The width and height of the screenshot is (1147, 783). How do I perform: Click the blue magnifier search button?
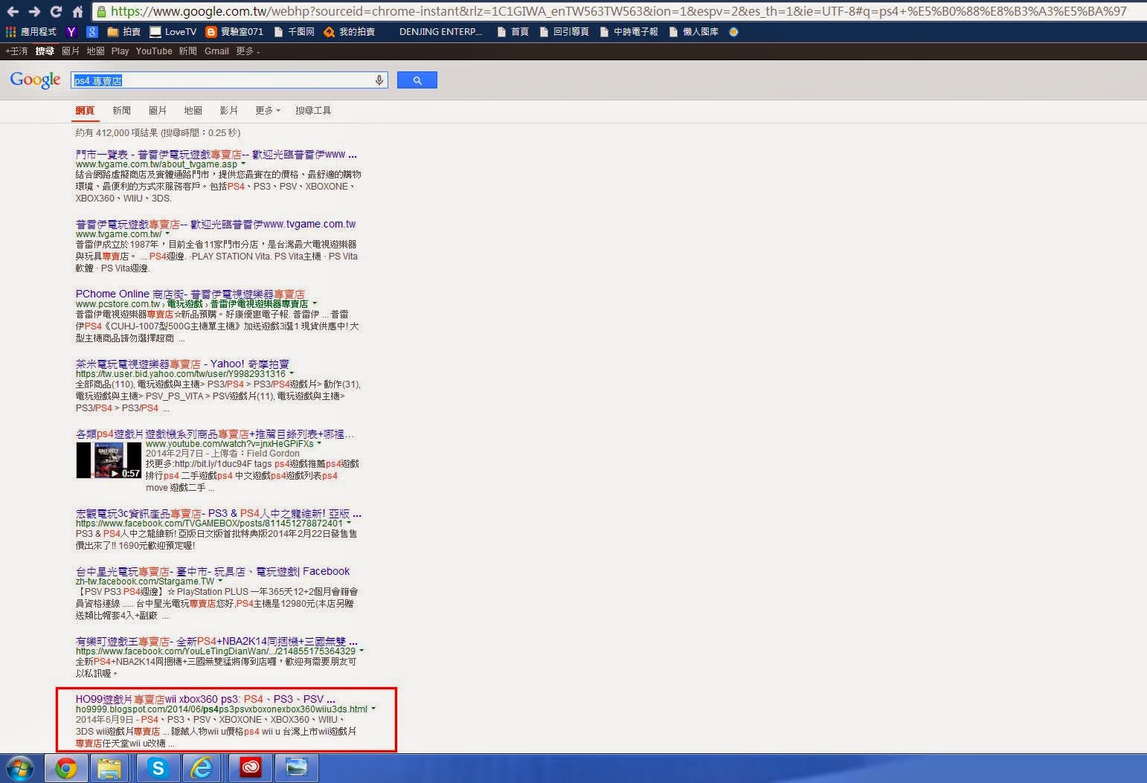pyautogui.click(x=417, y=80)
